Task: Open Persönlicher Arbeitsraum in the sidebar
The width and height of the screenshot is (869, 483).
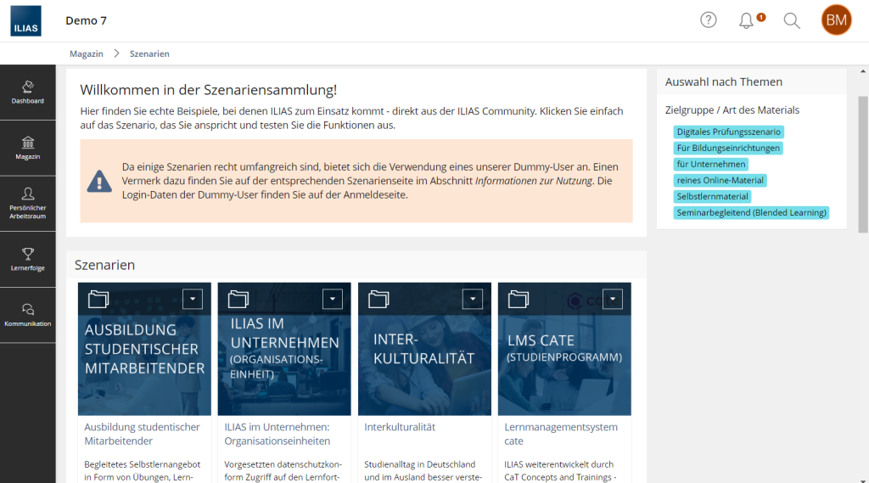Action: point(27,204)
